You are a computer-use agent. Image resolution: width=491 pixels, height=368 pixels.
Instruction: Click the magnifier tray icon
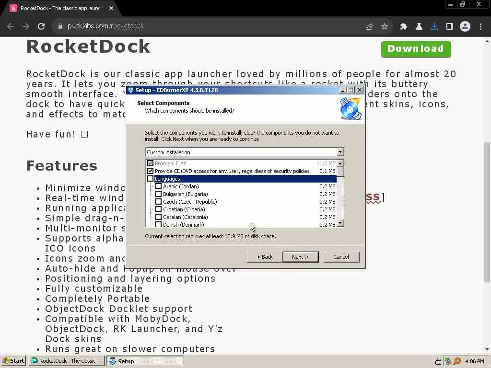(x=457, y=361)
